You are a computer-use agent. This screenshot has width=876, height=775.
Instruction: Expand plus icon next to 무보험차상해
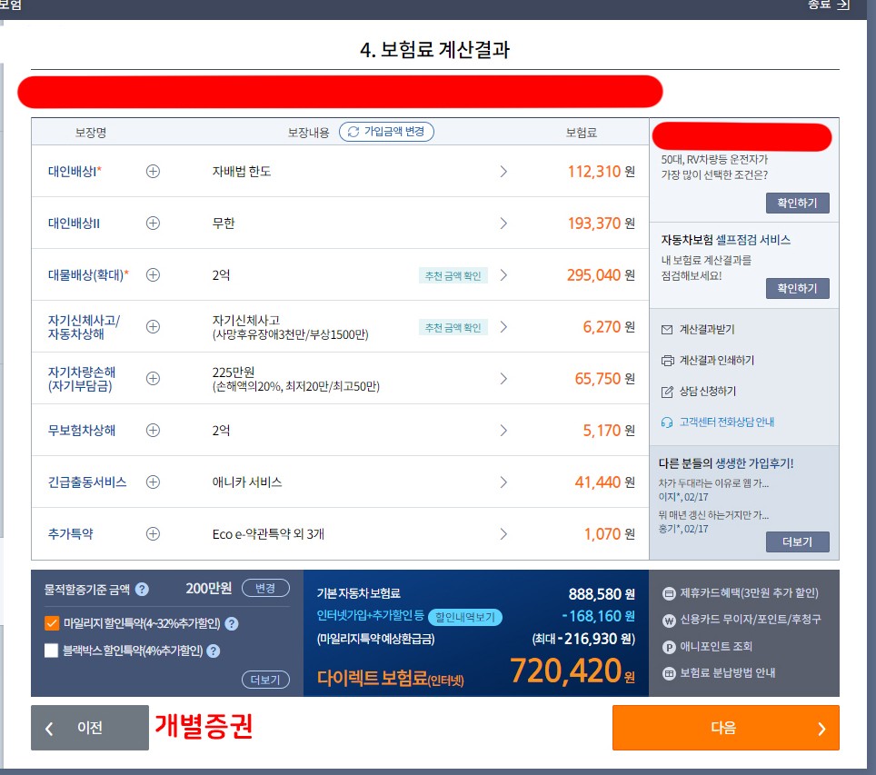click(x=153, y=431)
